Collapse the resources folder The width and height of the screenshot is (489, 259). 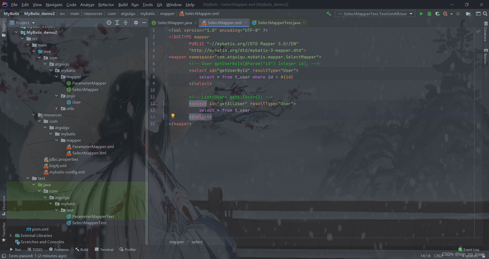(x=34, y=115)
